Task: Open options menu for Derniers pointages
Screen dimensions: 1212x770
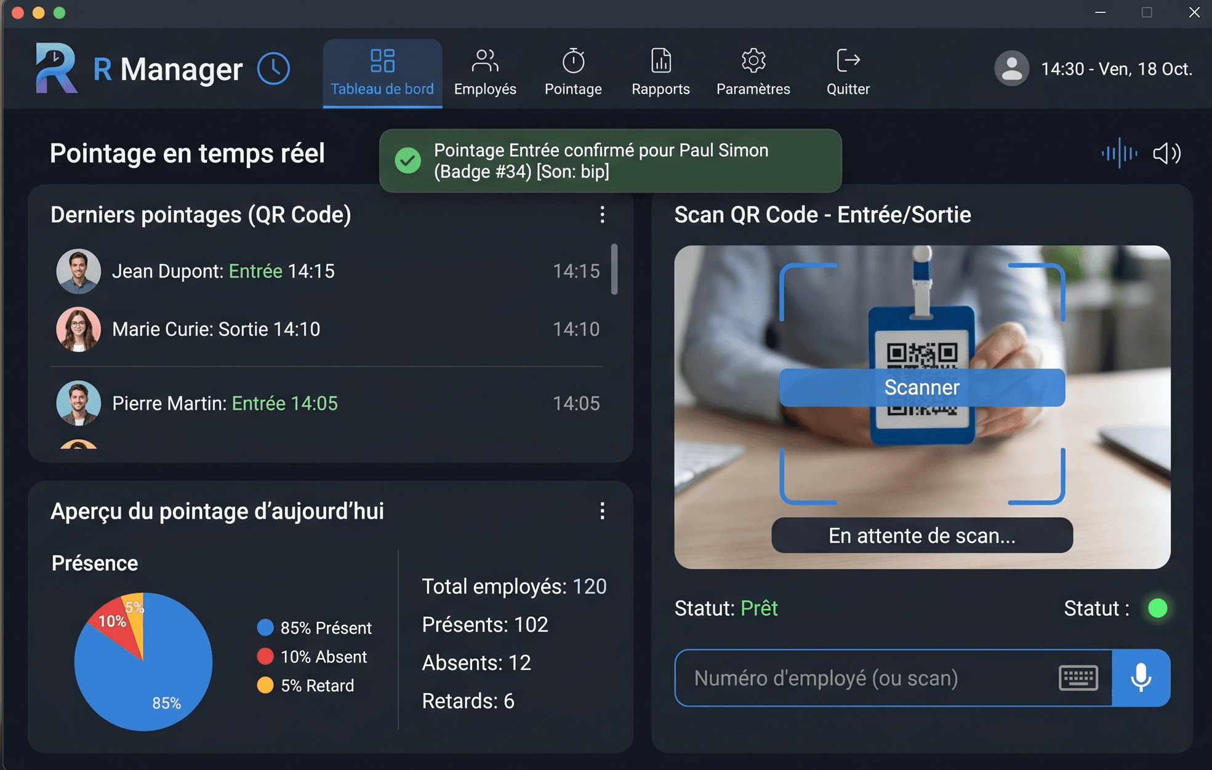Action: (x=602, y=215)
